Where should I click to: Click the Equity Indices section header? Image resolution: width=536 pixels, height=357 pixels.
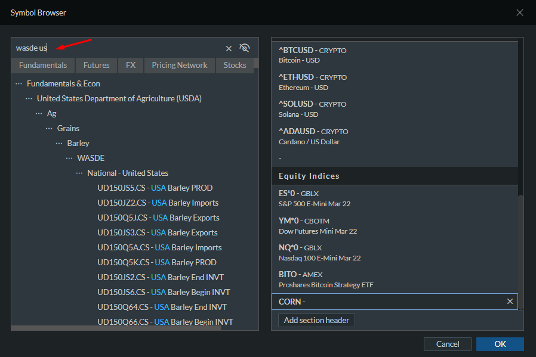[x=395, y=176]
